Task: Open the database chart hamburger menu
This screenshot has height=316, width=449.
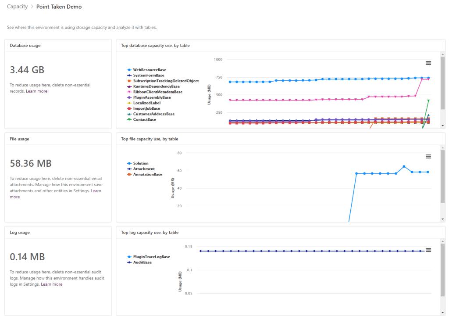Action: (x=428, y=63)
